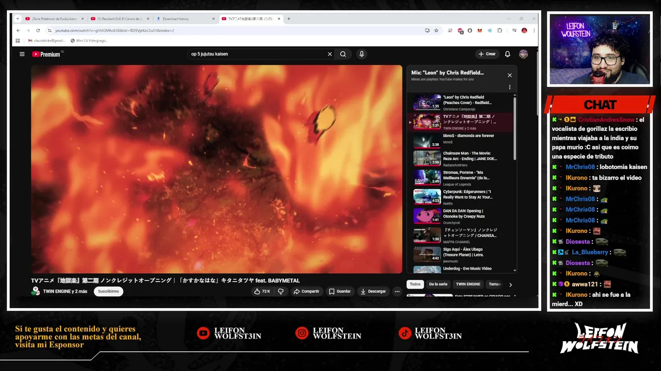The width and height of the screenshot is (661, 371).
Task: Select the TWIN ENGINE filter chip
Action: point(468,284)
